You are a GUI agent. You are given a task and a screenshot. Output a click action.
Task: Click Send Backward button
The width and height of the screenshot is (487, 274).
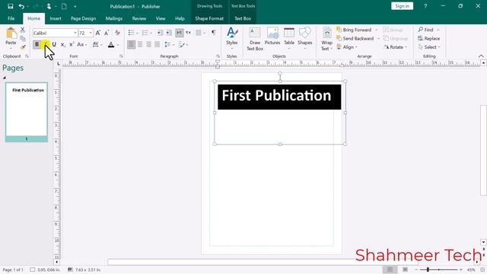click(x=355, y=39)
